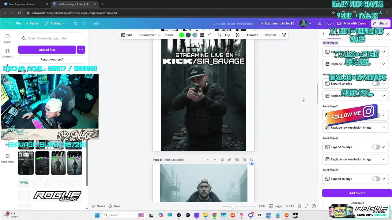Expand Page 7 Replace low resolution image
This screenshot has height=220, width=392.
(x=383, y=127)
